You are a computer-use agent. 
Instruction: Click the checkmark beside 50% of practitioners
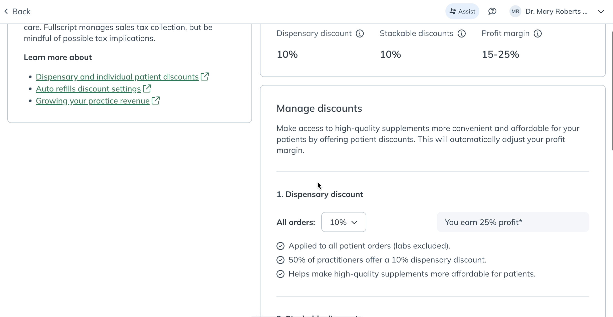[x=280, y=260]
